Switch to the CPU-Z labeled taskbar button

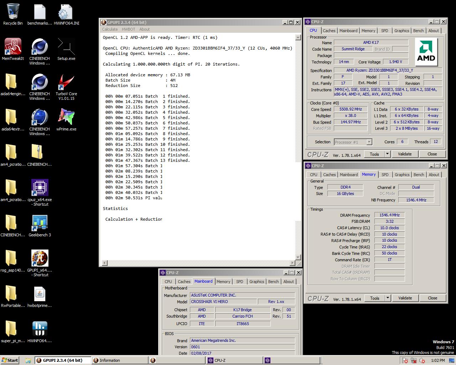(x=234, y=360)
